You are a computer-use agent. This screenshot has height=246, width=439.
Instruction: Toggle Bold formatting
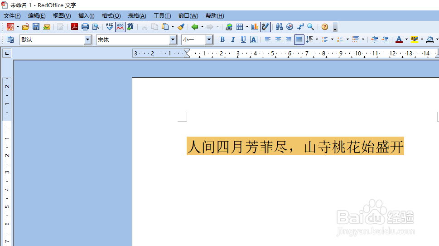pos(222,39)
